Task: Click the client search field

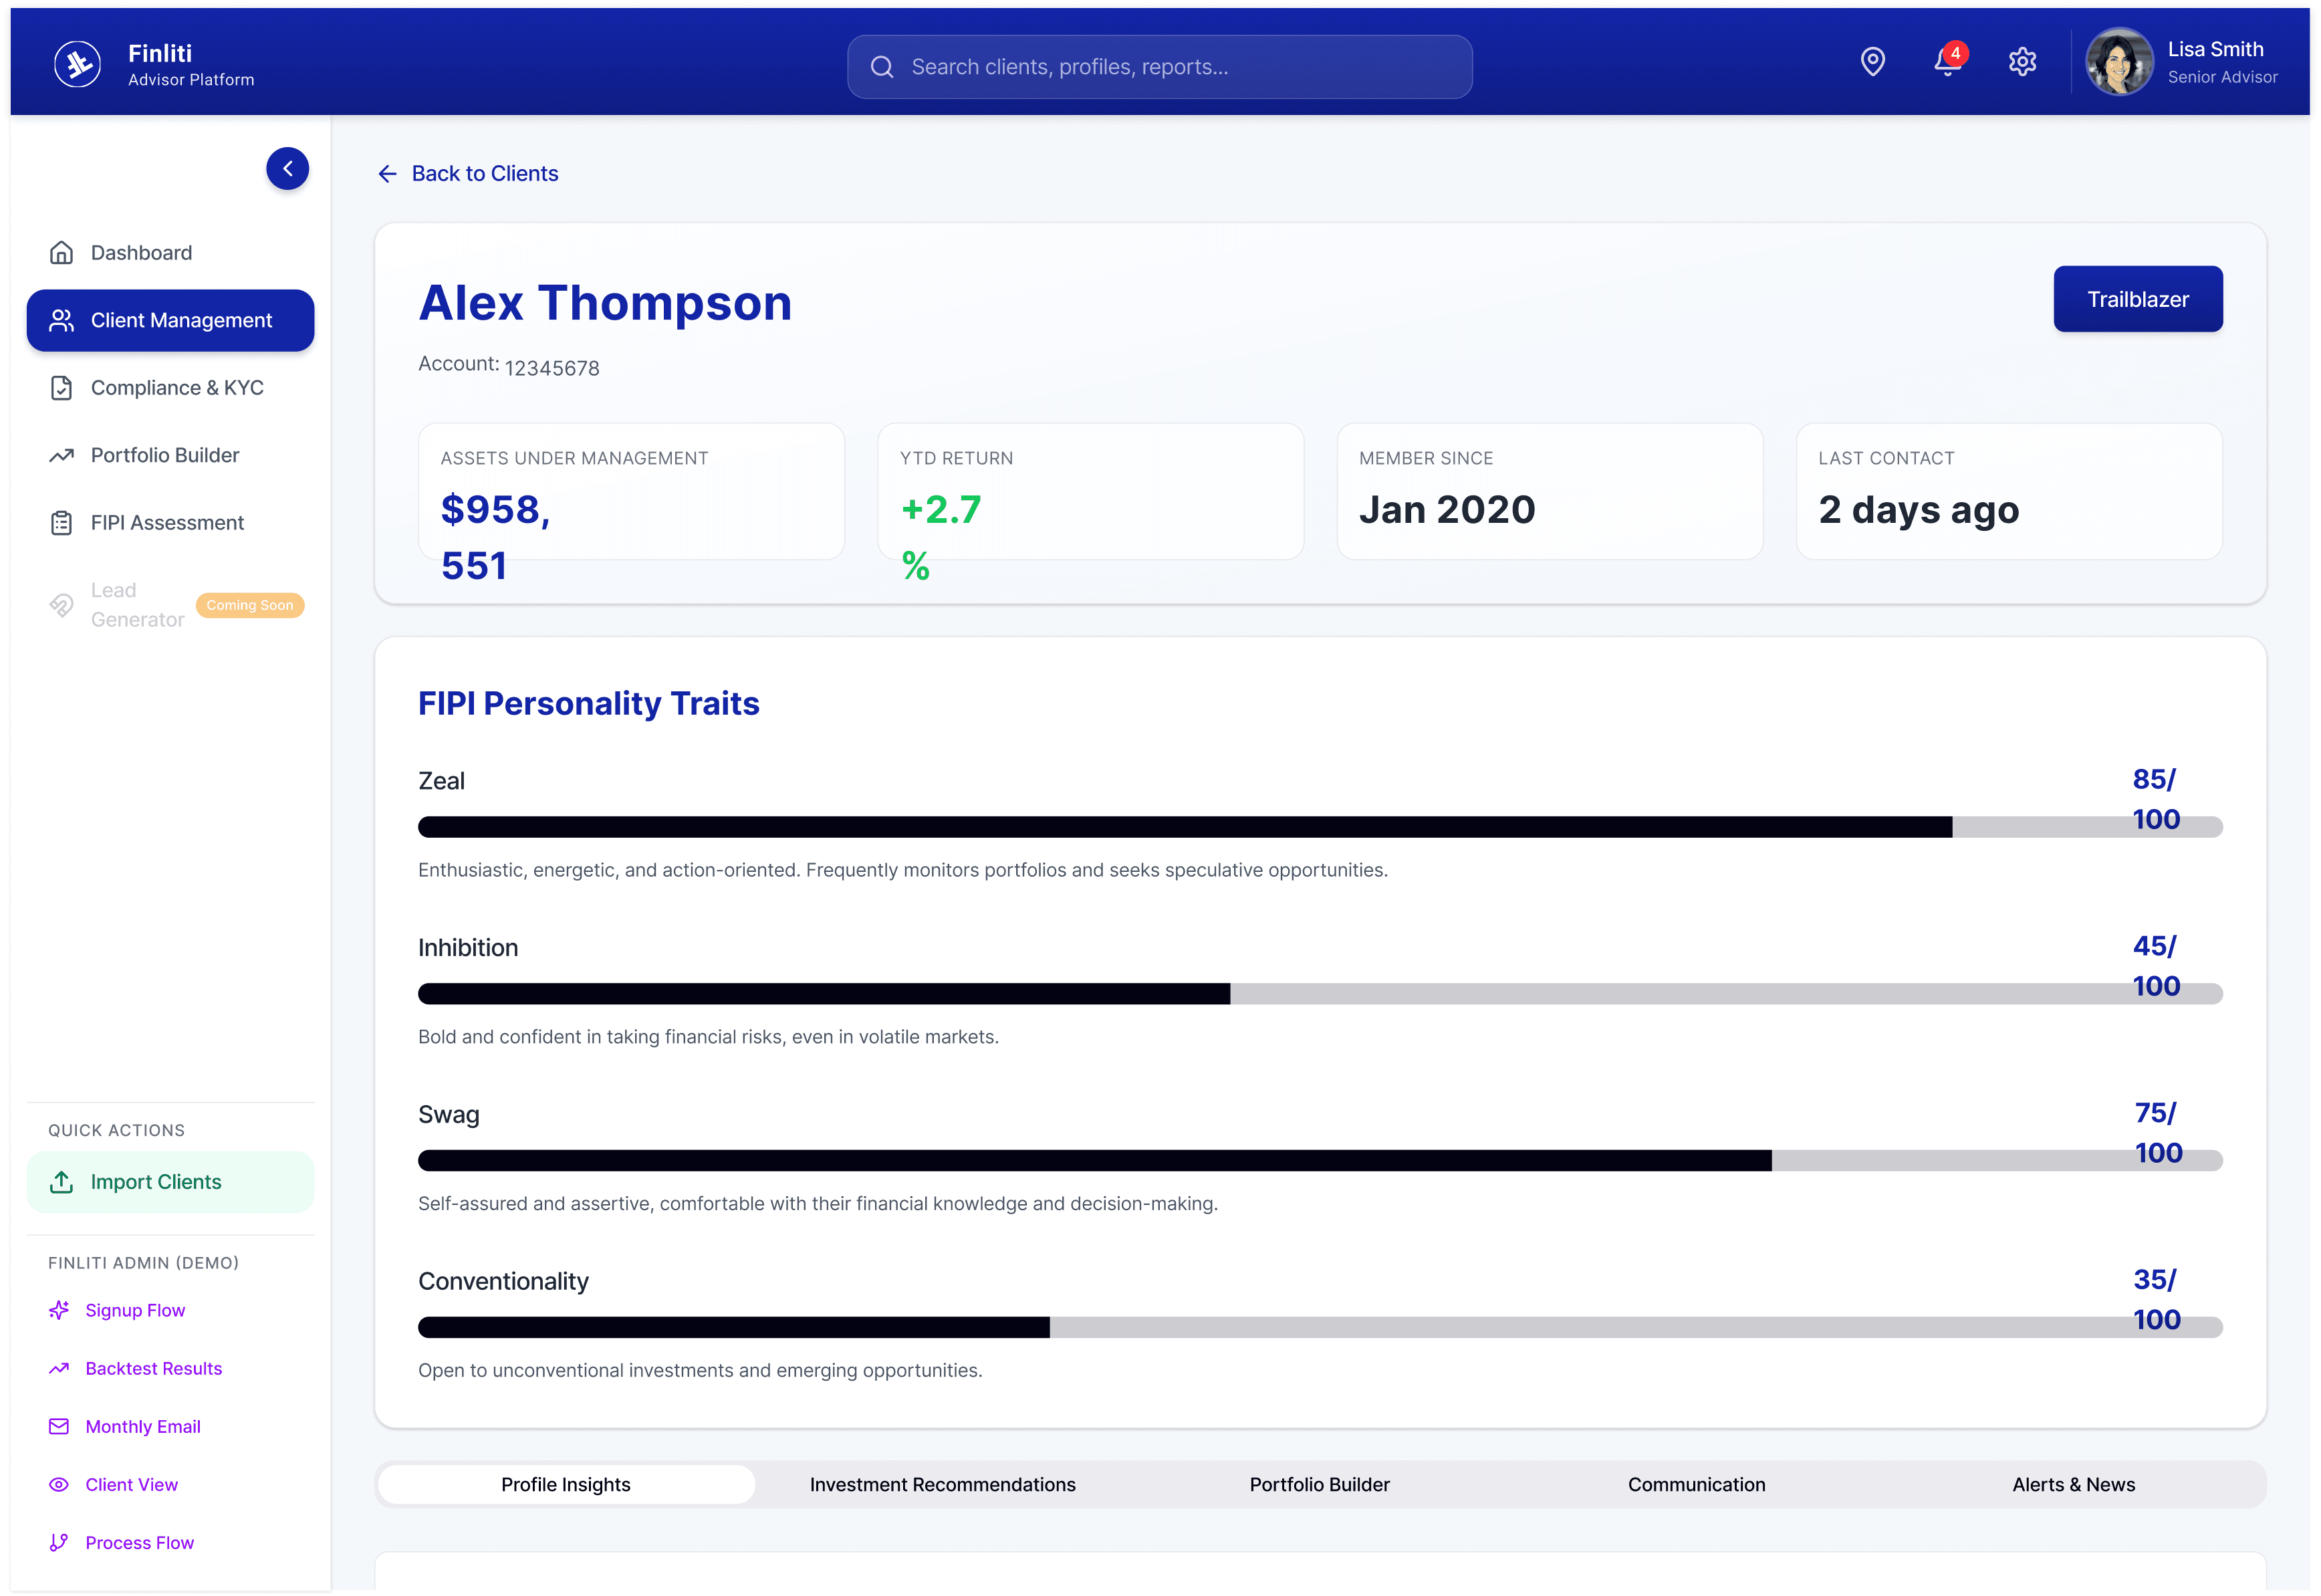Action: (1158, 66)
